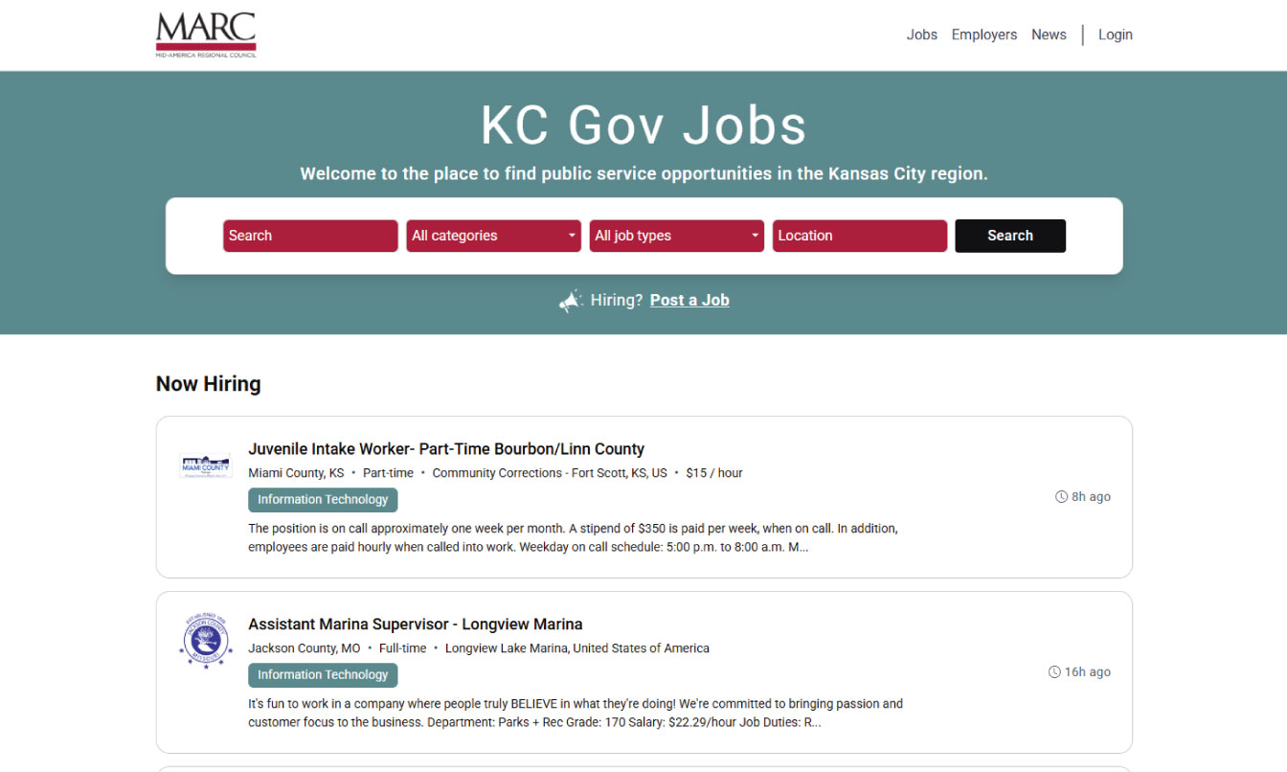The image size is (1287, 772).
Task: Click the clock icon showing 8h ago
Action: click(1060, 496)
